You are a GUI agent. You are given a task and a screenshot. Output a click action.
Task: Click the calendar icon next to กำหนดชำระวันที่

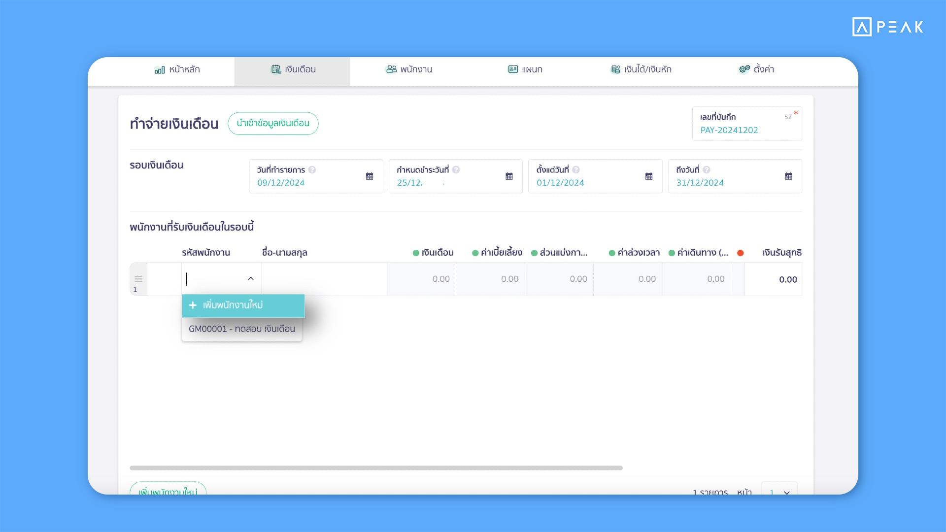(509, 176)
